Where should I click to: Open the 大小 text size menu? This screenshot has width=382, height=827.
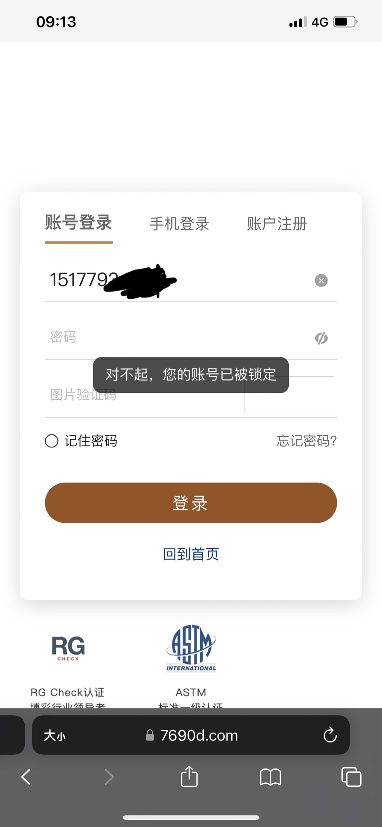[55, 736]
